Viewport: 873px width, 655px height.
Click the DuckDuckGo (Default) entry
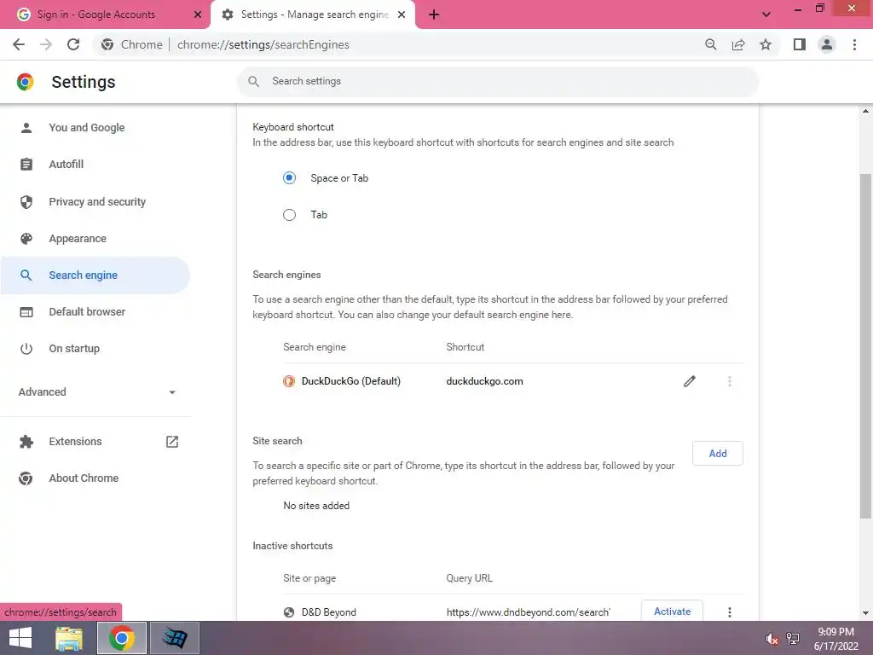tap(350, 381)
